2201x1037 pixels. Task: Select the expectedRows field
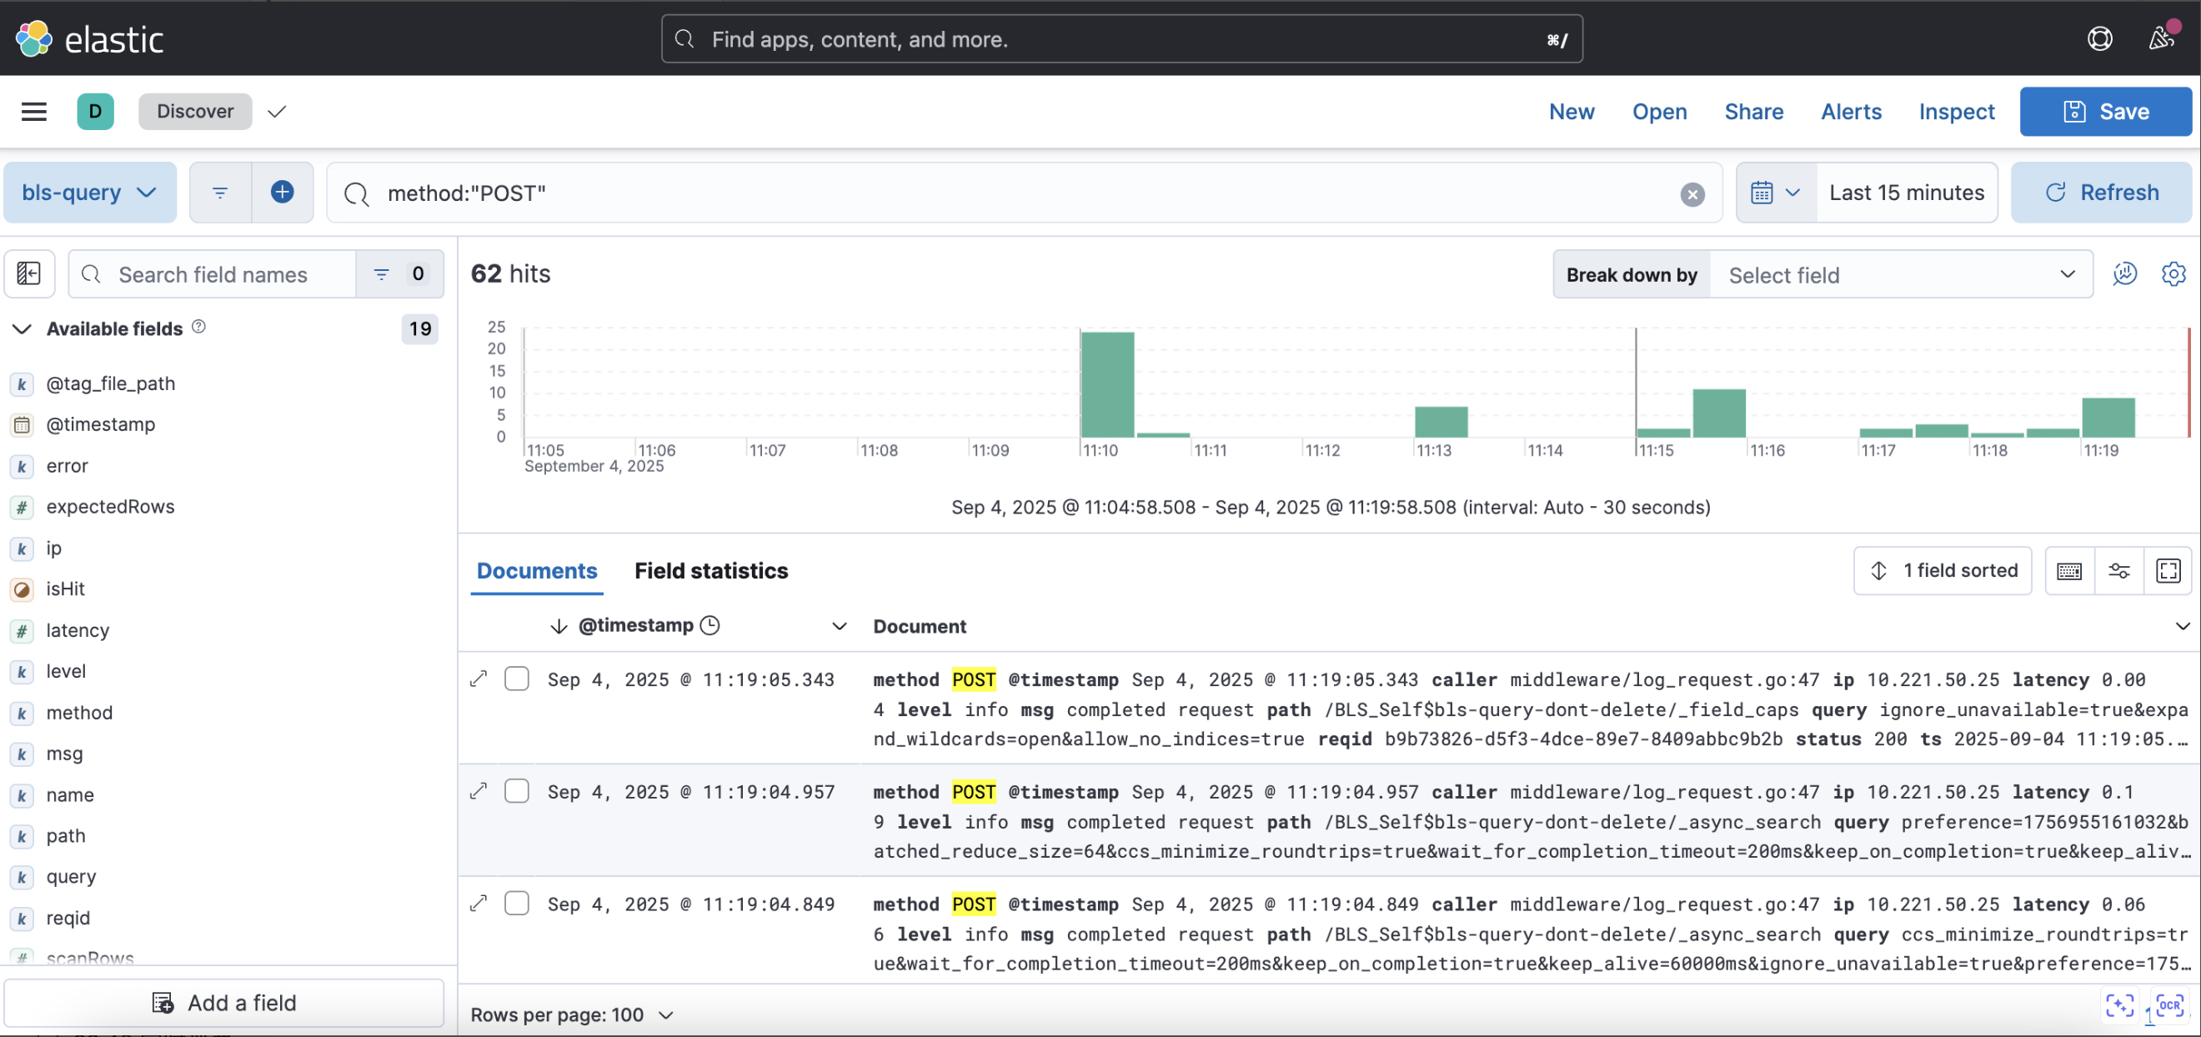[110, 507]
